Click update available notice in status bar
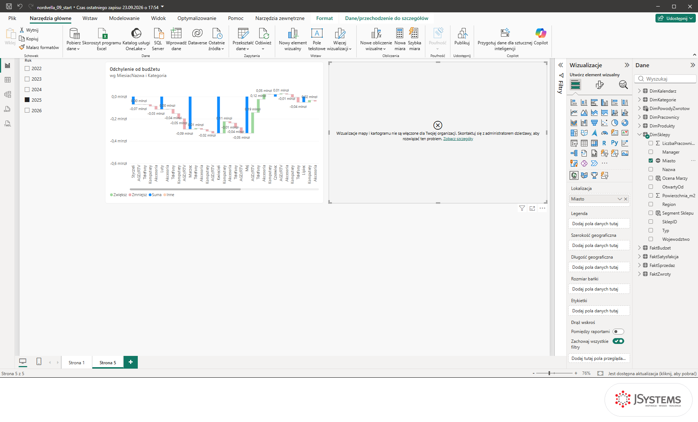Image resolution: width=698 pixels, height=422 pixels. click(652, 373)
